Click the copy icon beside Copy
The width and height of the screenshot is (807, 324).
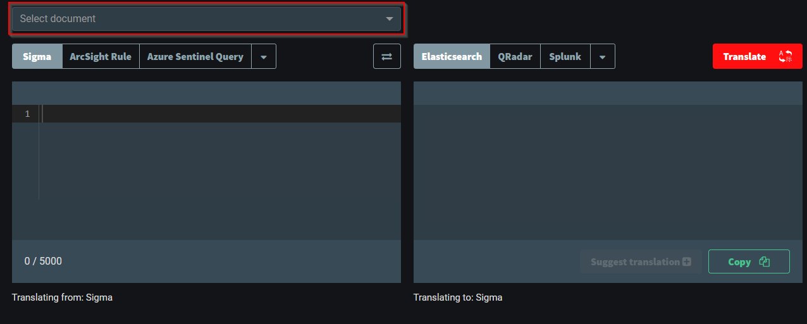click(x=765, y=261)
